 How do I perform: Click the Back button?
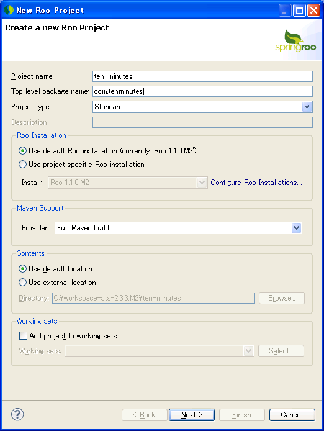145,414
